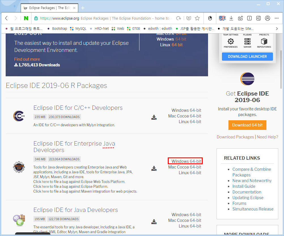Show more bookmarks chevron
The image size is (284, 236).
(277, 29)
